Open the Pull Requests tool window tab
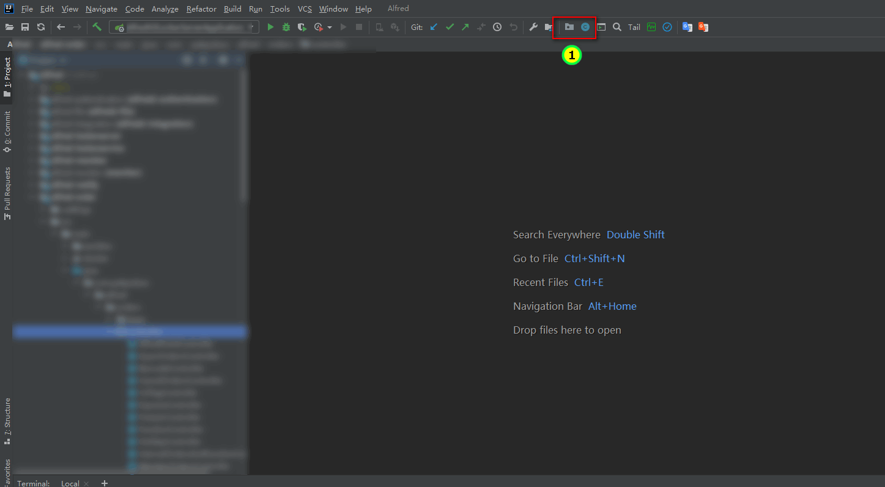885x487 pixels. 7,193
